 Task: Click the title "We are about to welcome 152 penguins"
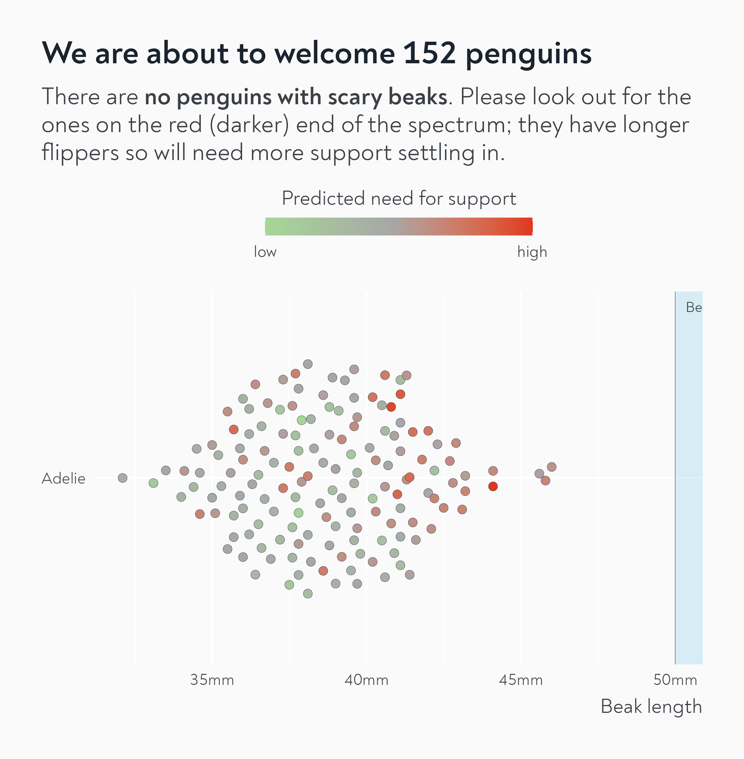(x=317, y=53)
